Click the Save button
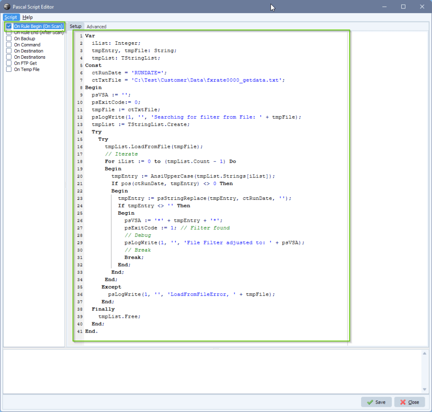Screen dimensions: 432x412 pos(376,402)
